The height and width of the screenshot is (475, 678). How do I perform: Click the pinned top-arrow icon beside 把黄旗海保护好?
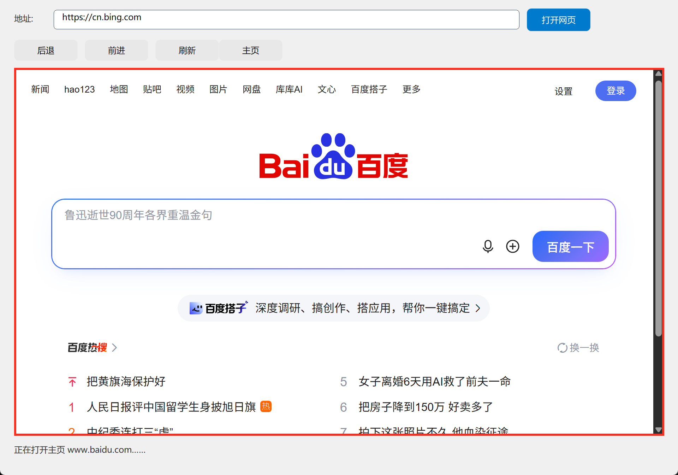[72, 382]
